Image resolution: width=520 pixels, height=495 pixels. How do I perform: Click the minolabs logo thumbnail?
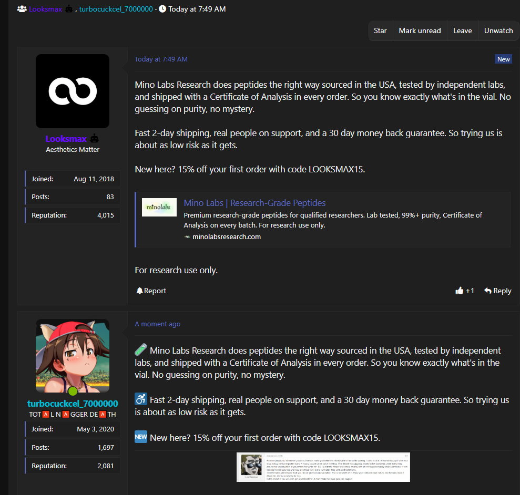[159, 207]
